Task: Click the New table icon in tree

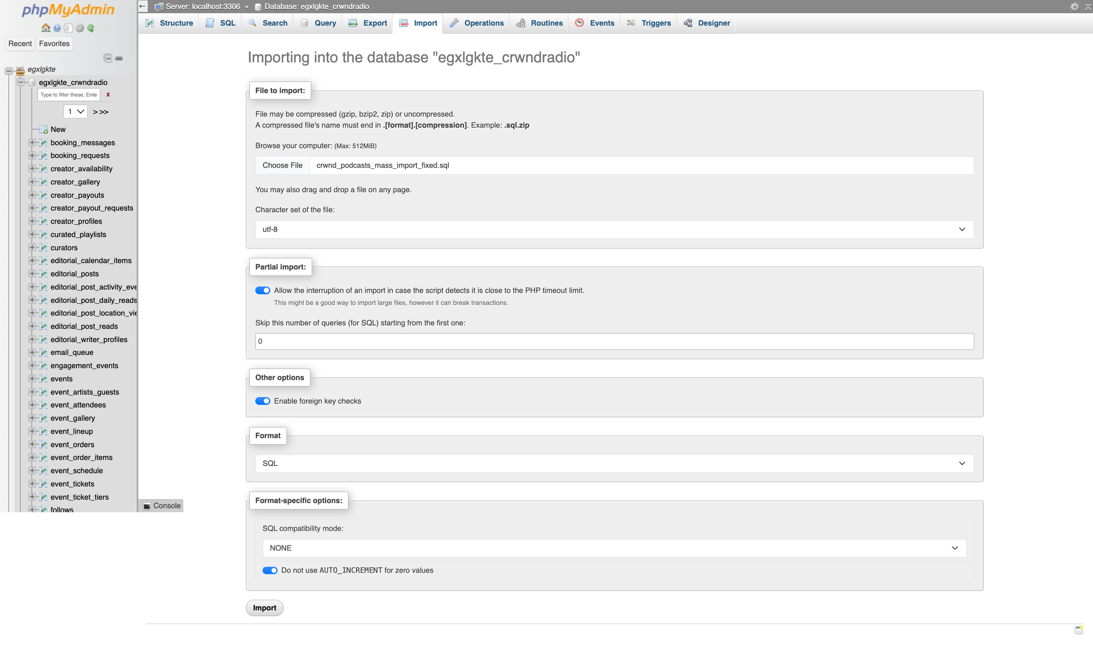Action: (44, 129)
